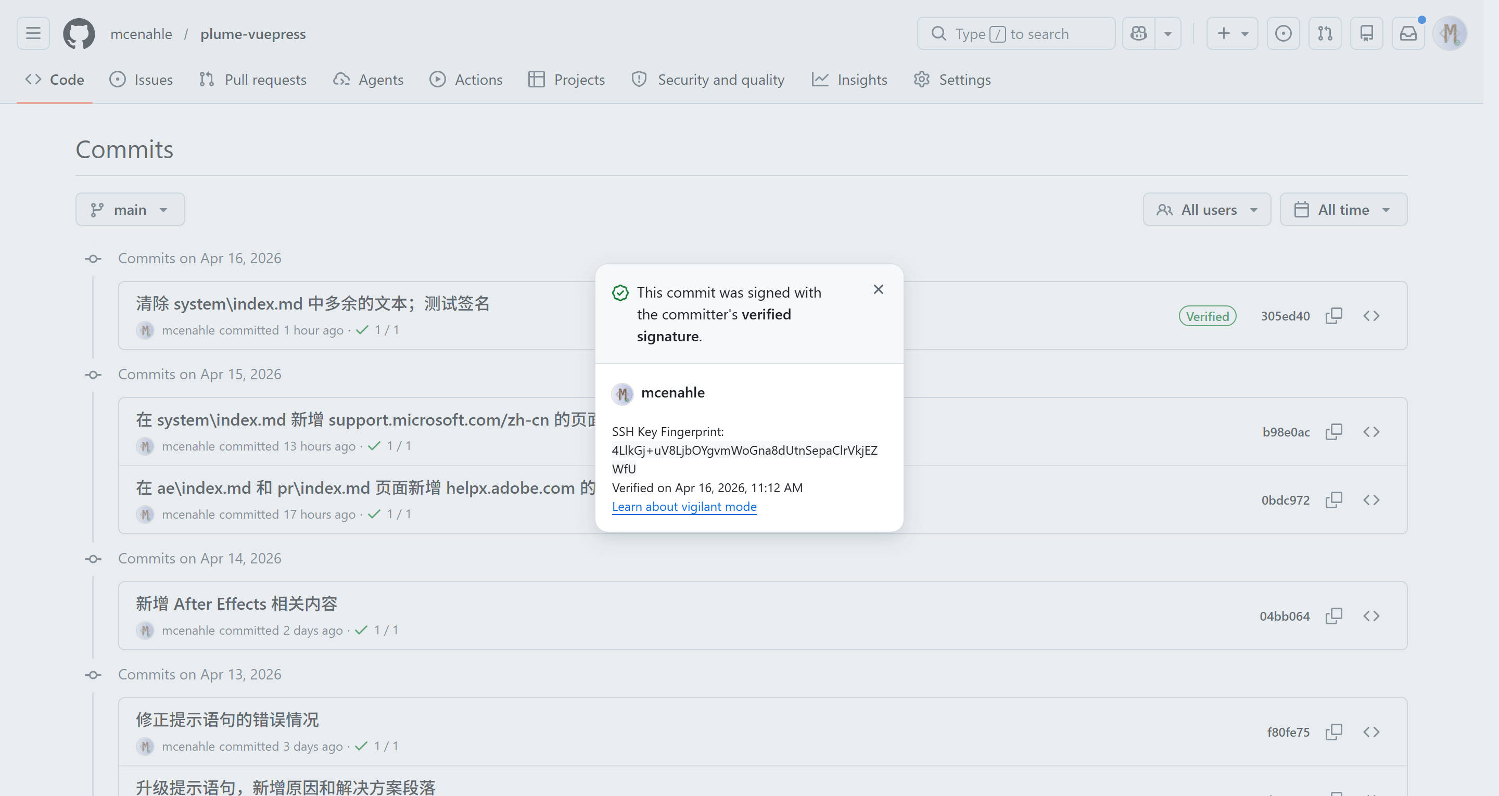Open the All time date filter
The image size is (1499, 796).
click(1343, 209)
